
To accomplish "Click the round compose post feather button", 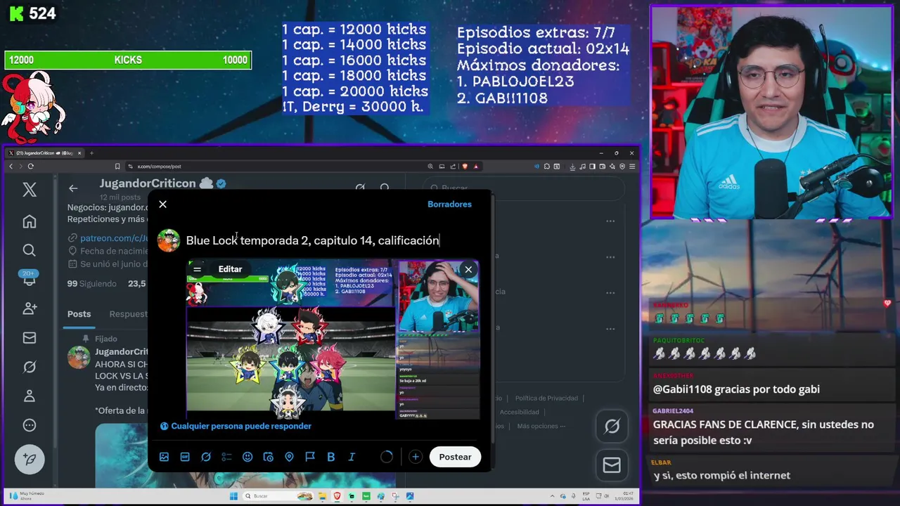I will pos(30,459).
